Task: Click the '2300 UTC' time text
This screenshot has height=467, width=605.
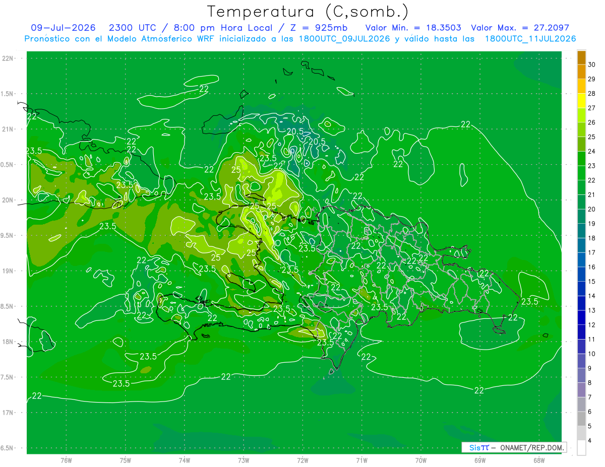Action: pos(133,28)
